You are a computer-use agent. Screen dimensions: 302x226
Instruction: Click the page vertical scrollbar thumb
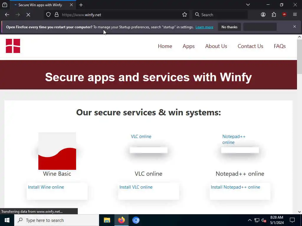pos(299,56)
